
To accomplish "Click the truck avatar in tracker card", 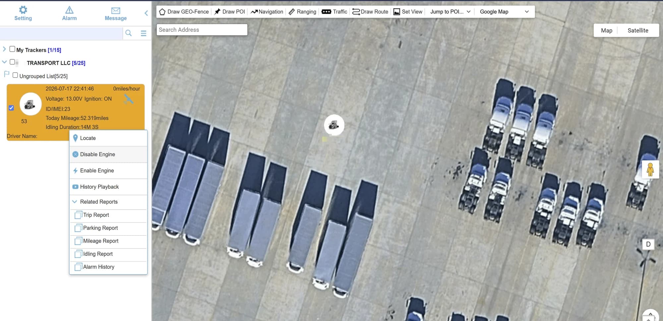I will click(30, 104).
